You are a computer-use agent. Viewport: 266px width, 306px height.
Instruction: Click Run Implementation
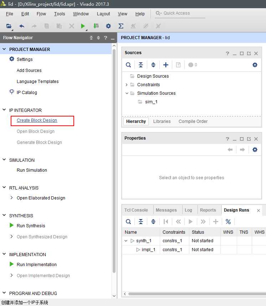click(x=37, y=265)
